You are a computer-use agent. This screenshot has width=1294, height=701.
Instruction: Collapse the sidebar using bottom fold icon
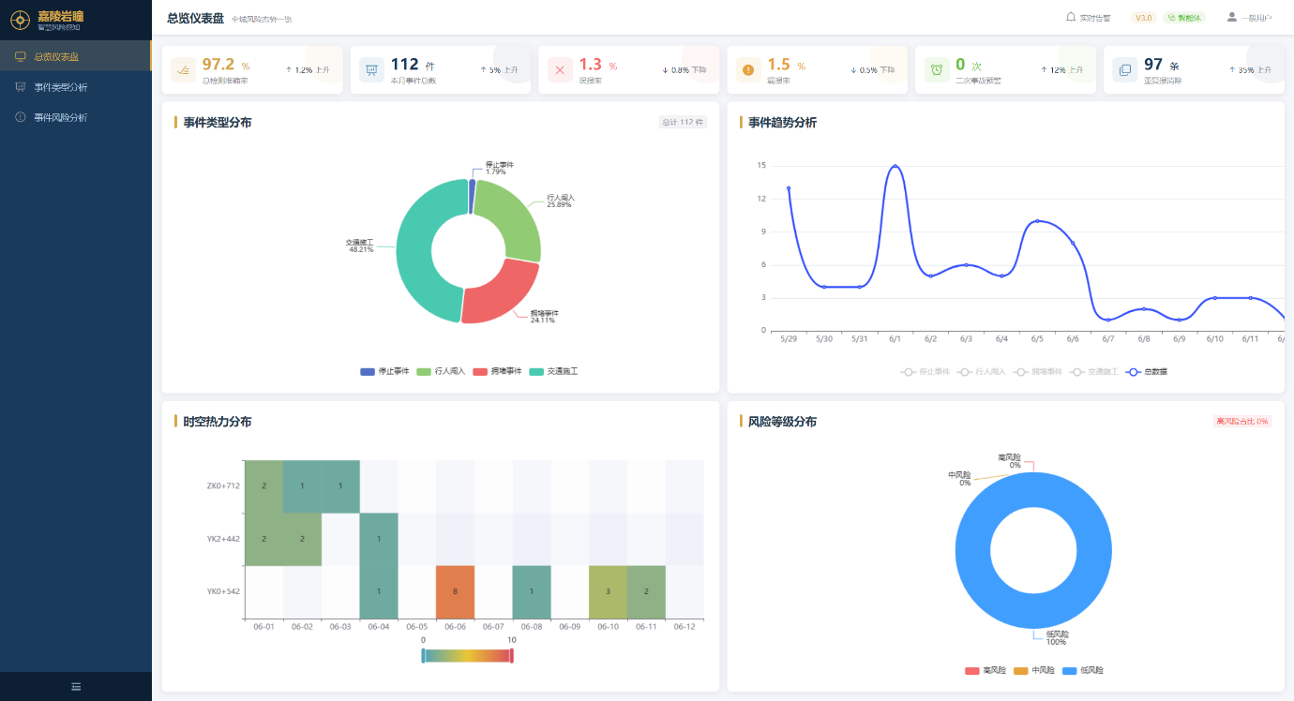[x=76, y=687]
